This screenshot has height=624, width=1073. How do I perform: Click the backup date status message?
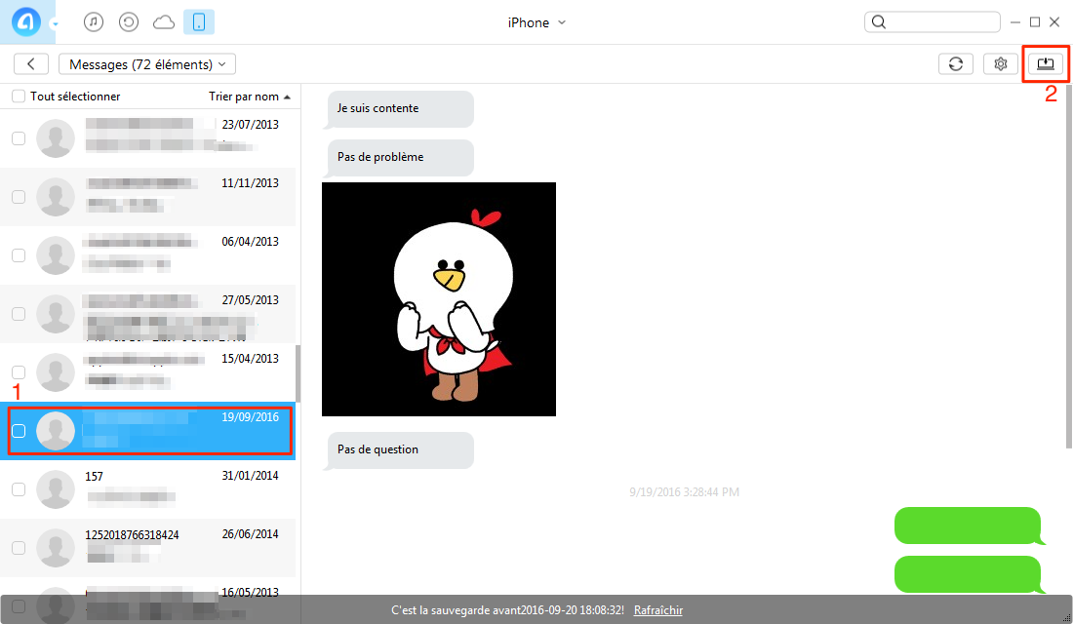tap(508, 610)
